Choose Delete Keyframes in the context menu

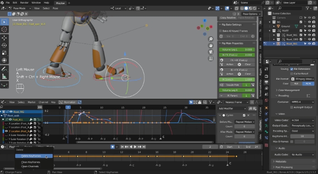[x=34, y=156]
